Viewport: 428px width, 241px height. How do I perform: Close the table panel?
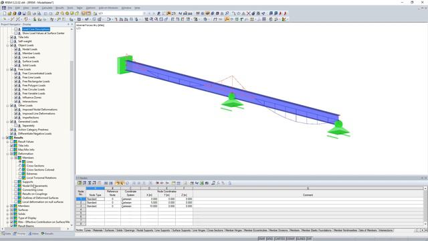click(x=425, y=178)
